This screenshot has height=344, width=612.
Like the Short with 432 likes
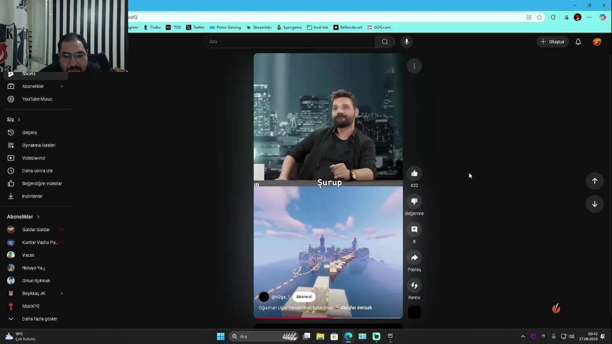point(414,173)
